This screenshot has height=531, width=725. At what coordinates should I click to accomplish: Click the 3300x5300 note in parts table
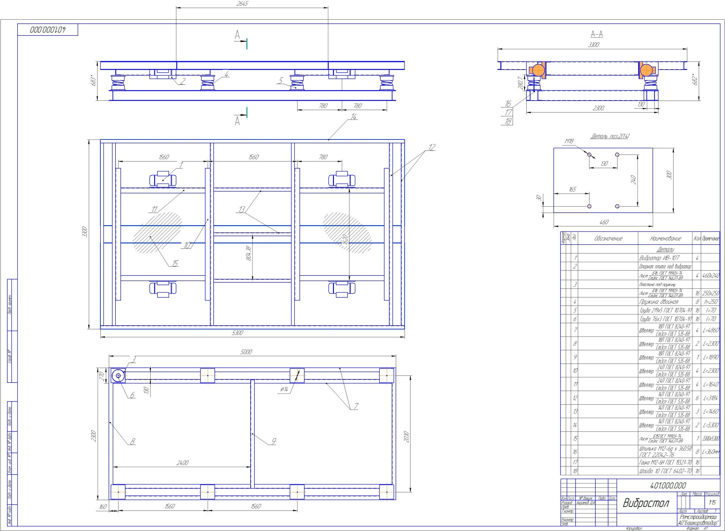click(711, 438)
